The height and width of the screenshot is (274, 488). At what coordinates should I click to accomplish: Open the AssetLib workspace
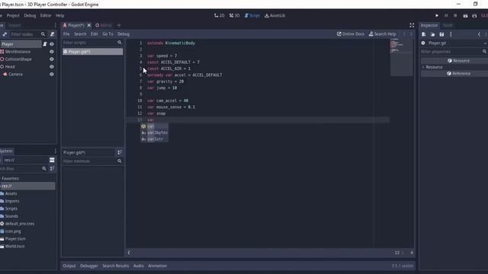coord(274,15)
